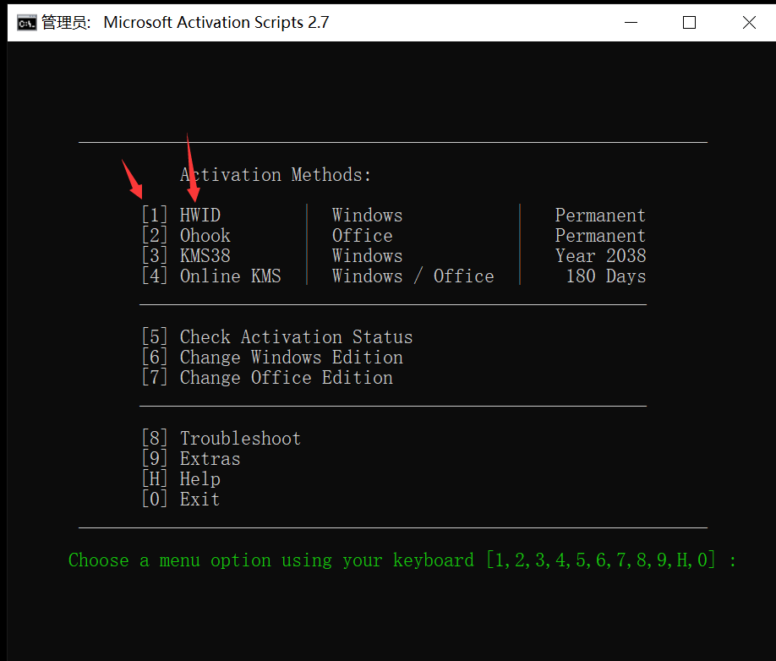776x661 pixels.
Task: Click the 'Permanent' label next to HWID
Action: pyautogui.click(x=600, y=215)
